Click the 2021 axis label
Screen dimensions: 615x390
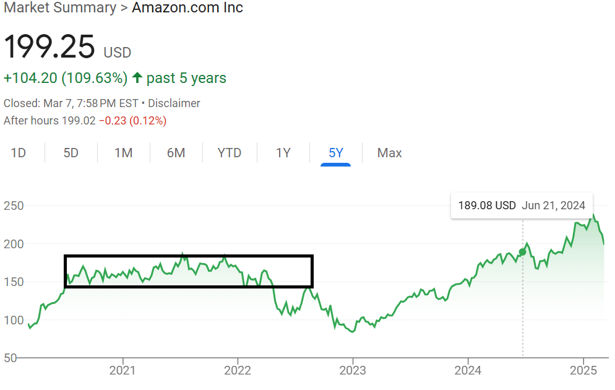point(123,370)
